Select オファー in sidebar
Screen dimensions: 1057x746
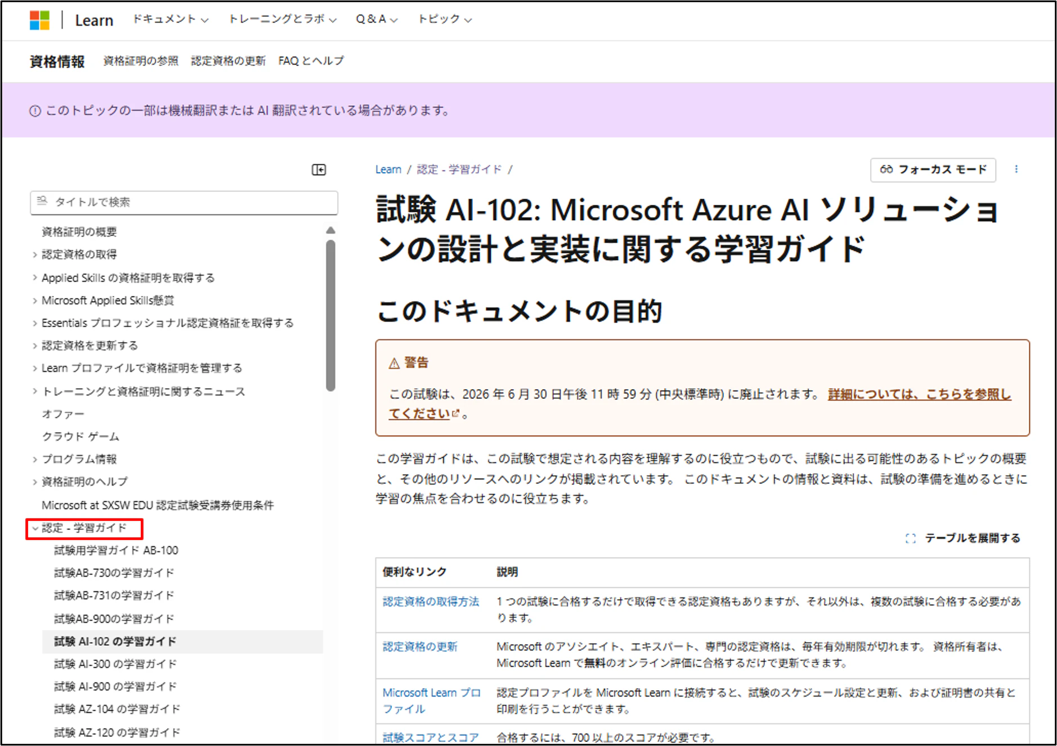pos(63,414)
